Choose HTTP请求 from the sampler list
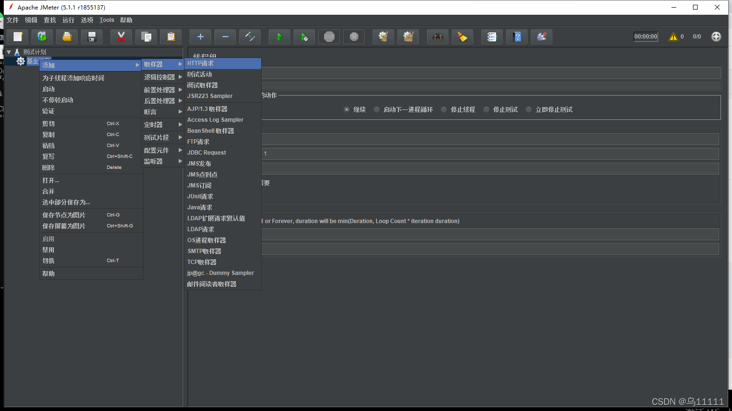The height and width of the screenshot is (411, 732). (x=223, y=63)
